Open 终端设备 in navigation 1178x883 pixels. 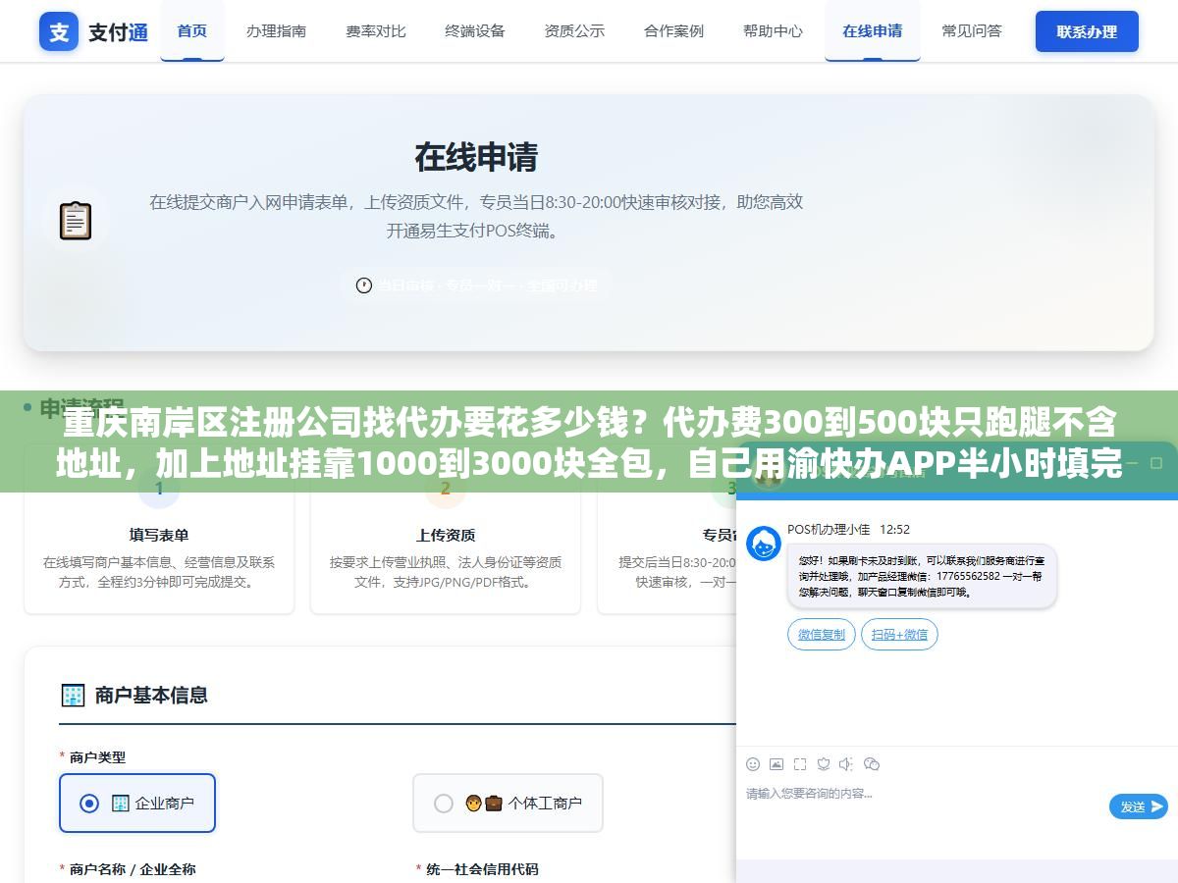(x=475, y=30)
